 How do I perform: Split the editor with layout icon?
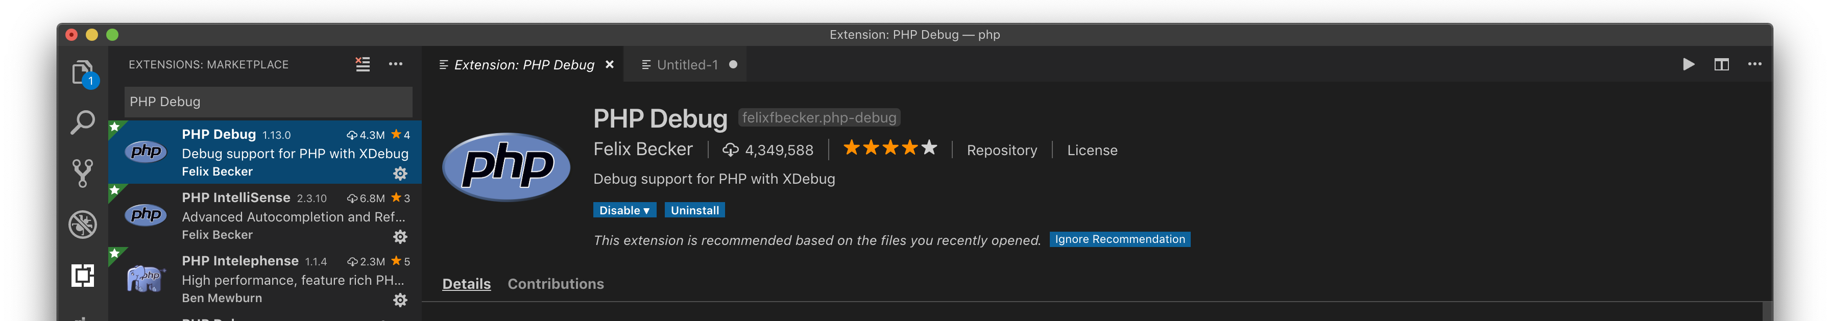pos(1721,65)
